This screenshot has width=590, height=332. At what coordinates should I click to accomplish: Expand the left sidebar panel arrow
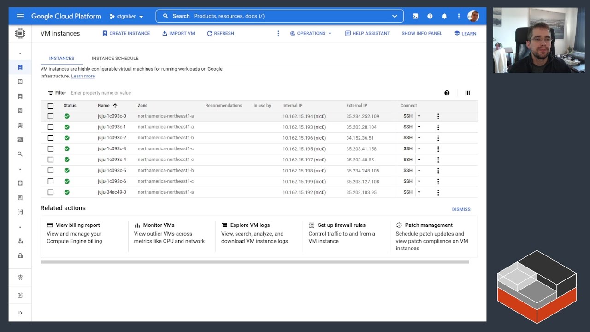20,313
